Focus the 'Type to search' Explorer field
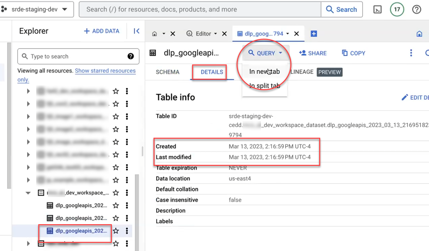This screenshot has width=429, height=251. coord(78,56)
